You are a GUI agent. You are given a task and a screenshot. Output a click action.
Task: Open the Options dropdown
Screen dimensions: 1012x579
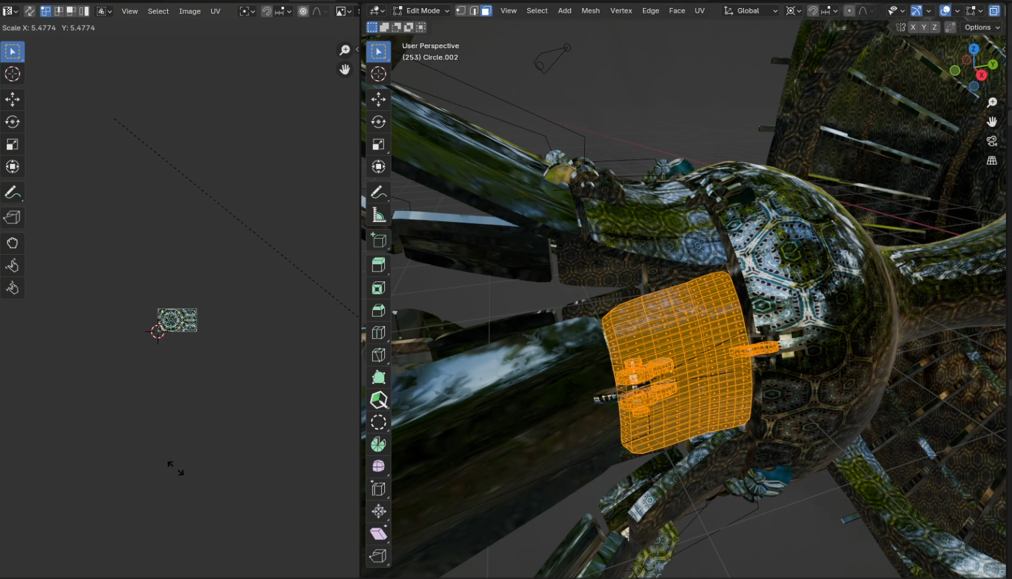[x=982, y=27]
